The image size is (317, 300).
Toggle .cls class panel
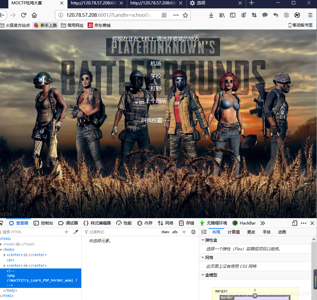coord(175,232)
